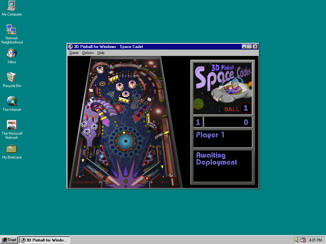Image resolution: width=326 pixels, height=244 pixels.
Task: Launch The Internet from the desktop
Action: [11, 101]
